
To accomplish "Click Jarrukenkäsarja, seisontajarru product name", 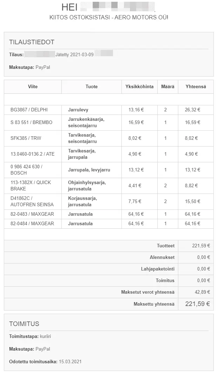I will (86, 123).
